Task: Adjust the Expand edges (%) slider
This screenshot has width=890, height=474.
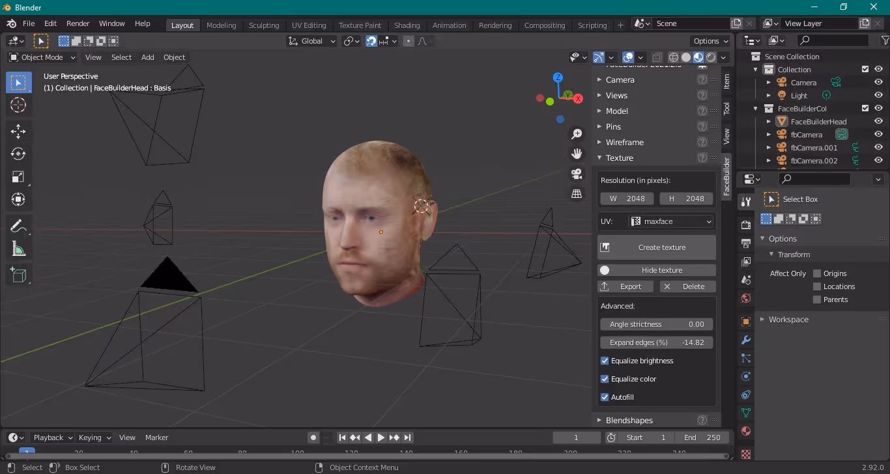Action: tap(657, 342)
